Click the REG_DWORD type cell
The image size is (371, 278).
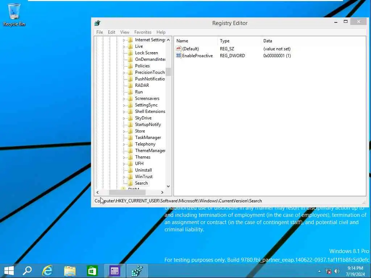click(232, 55)
